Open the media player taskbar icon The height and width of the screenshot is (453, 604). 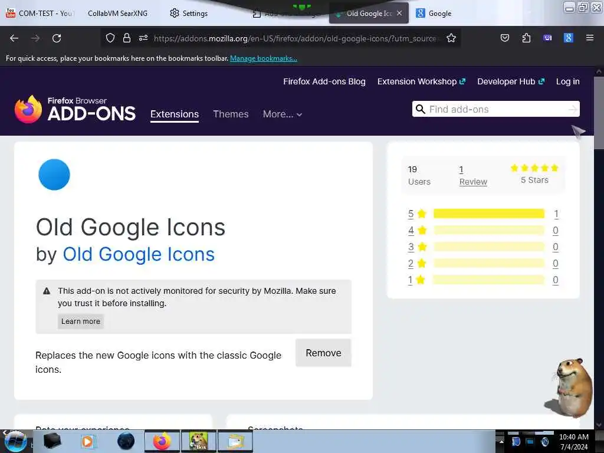tap(88, 441)
